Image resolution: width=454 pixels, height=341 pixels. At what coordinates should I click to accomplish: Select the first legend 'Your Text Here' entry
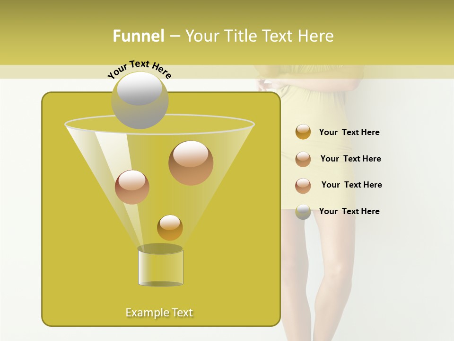[349, 132]
